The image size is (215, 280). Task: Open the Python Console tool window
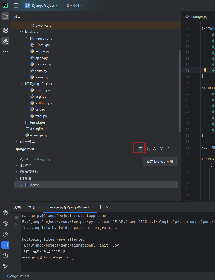5,213
